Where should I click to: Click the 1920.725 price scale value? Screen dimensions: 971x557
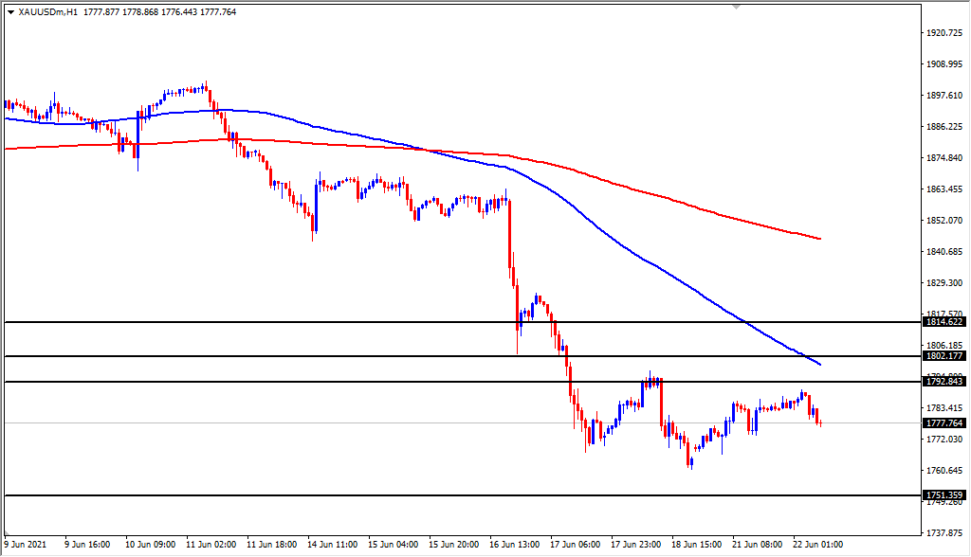[944, 33]
